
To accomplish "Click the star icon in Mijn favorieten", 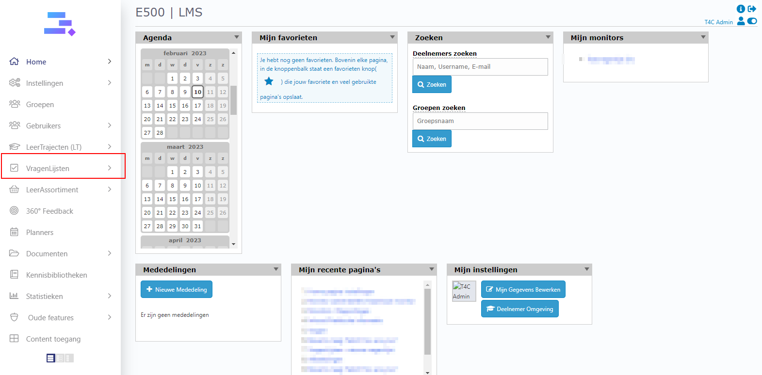I will pyautogui.click(x=269, y=81).
